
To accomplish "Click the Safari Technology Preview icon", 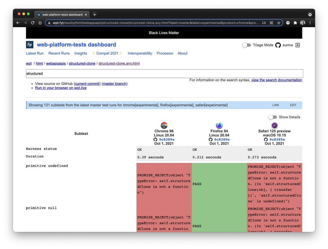I will (274, 125).
